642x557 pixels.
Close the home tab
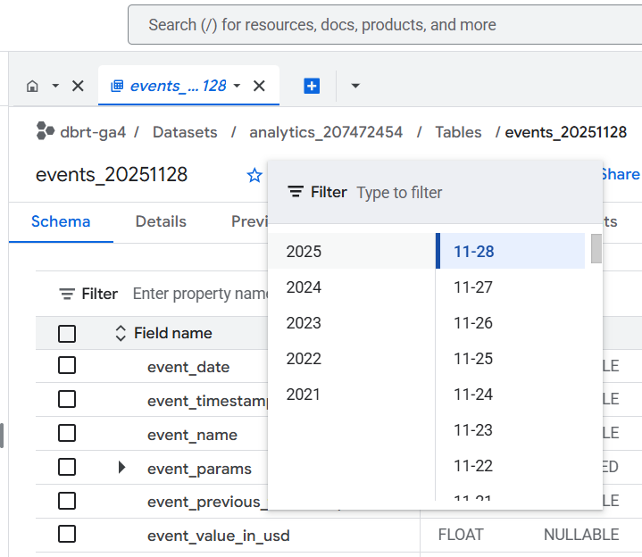pyautogui.click(x=78, y=87)
